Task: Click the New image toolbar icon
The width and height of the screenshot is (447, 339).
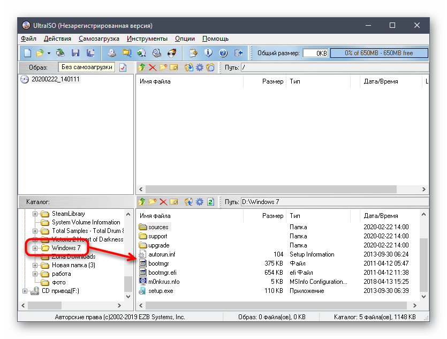Action: click(x=27, y=53)
